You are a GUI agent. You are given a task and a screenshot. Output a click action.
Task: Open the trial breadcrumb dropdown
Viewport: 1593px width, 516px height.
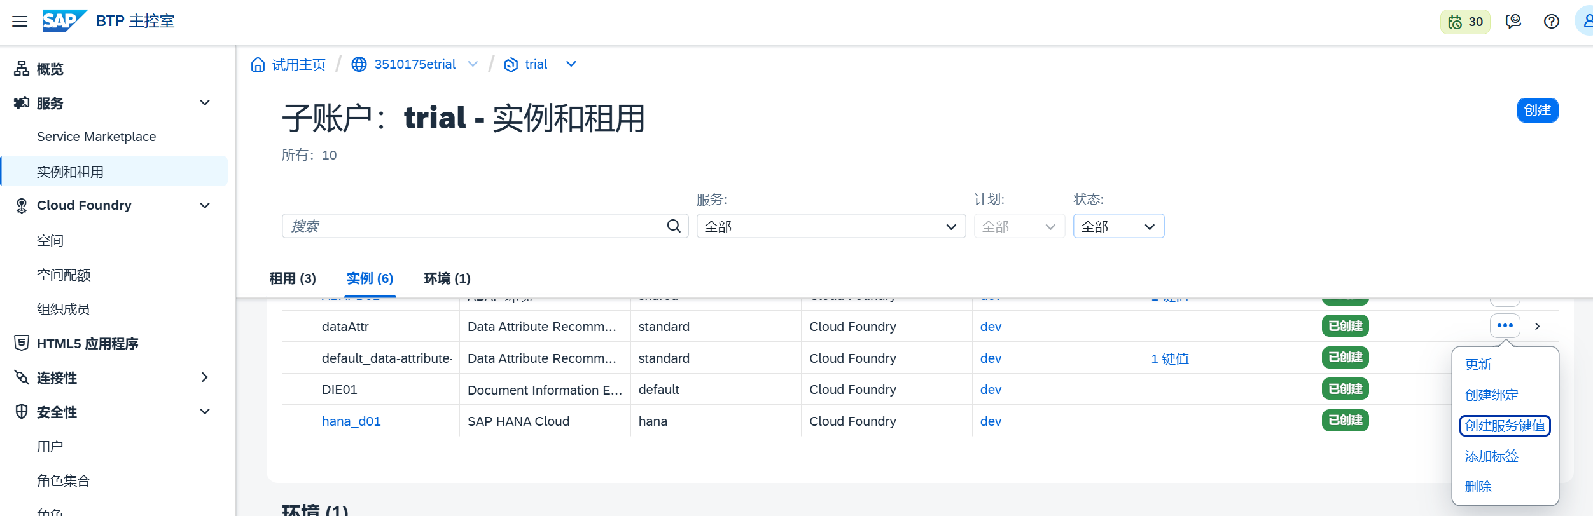(x=571, y=64)
